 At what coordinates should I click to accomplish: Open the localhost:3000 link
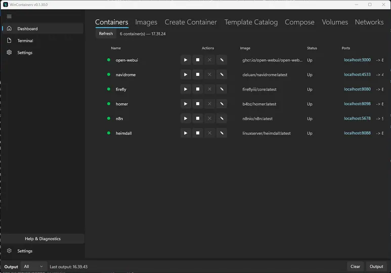[357, 60]
